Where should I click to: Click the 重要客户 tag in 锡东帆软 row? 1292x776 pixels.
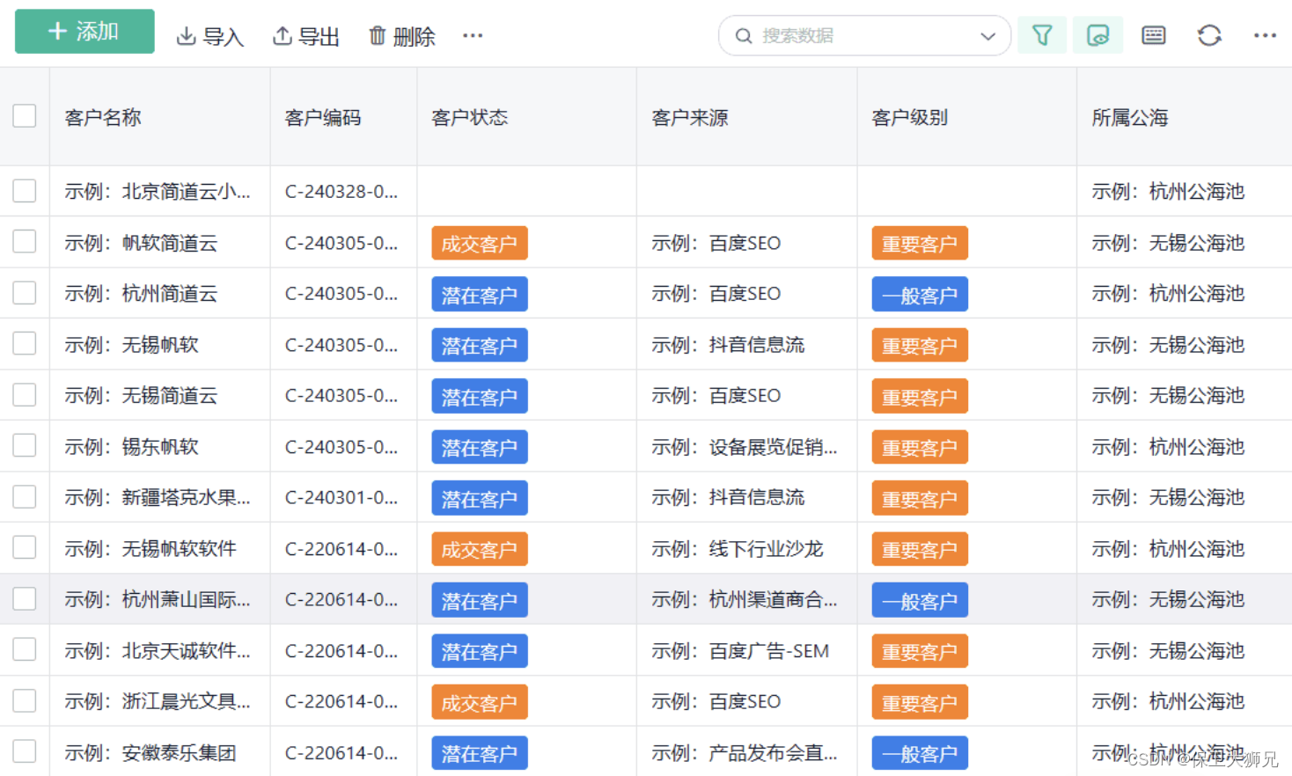tap(920, 448)
